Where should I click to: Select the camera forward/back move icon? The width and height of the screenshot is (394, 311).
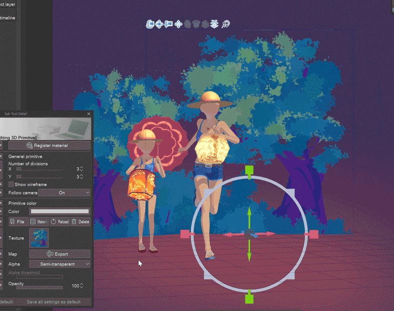(168, 24)
